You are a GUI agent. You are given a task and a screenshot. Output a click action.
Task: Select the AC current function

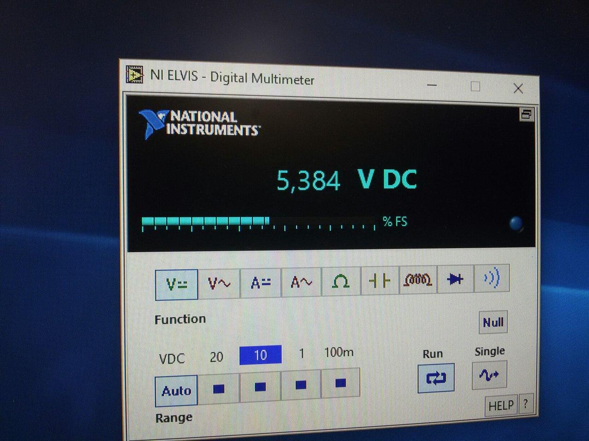pos(301,282)
